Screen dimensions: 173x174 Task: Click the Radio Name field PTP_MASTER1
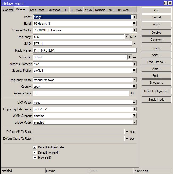tap(85, 50)
